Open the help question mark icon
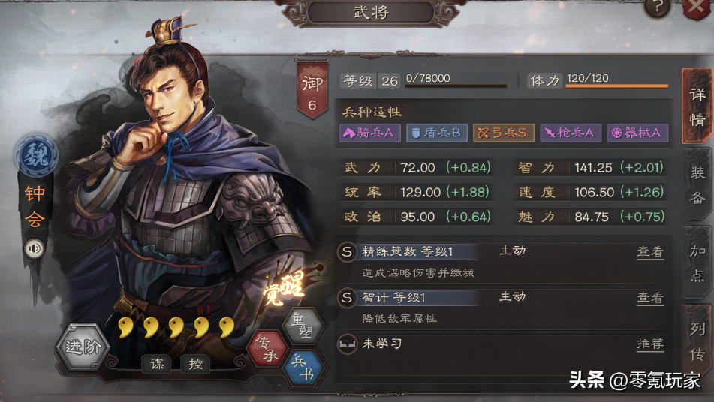 (657, 7)
